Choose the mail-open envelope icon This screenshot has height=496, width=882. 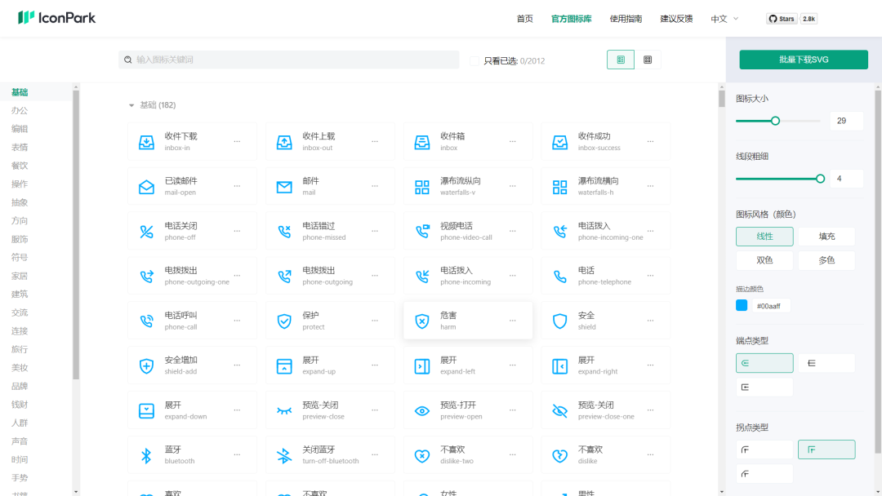tap(146, 187)
